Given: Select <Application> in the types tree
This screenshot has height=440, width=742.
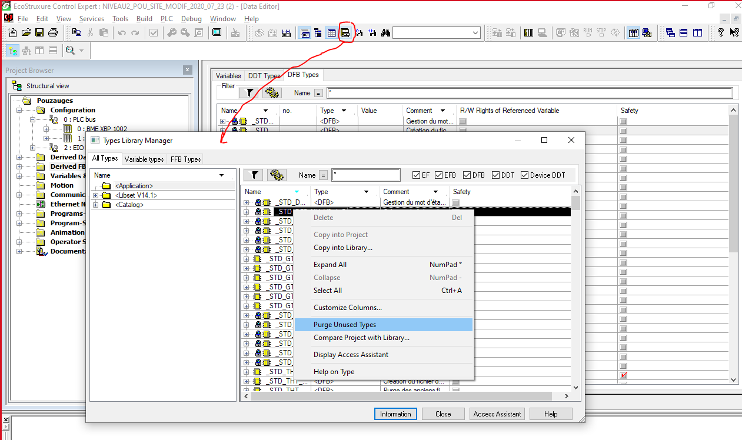Looking at the screenshot, I should coord(134,186).
